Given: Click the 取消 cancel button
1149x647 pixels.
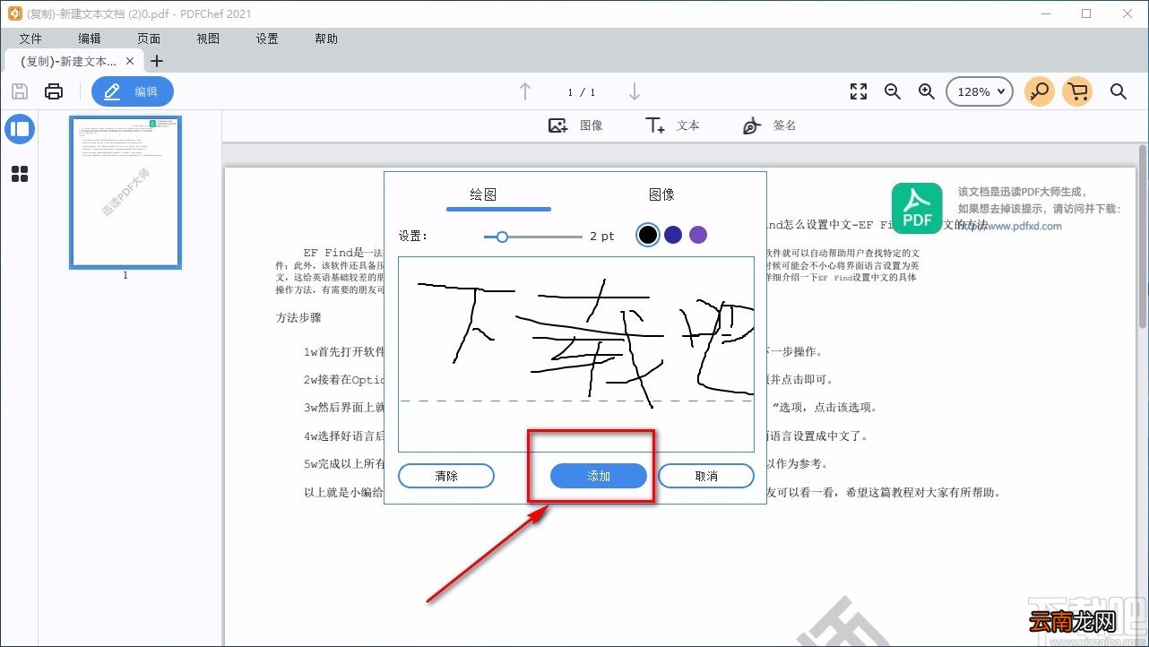Looking at the screenshot, I should coord(706,476).
